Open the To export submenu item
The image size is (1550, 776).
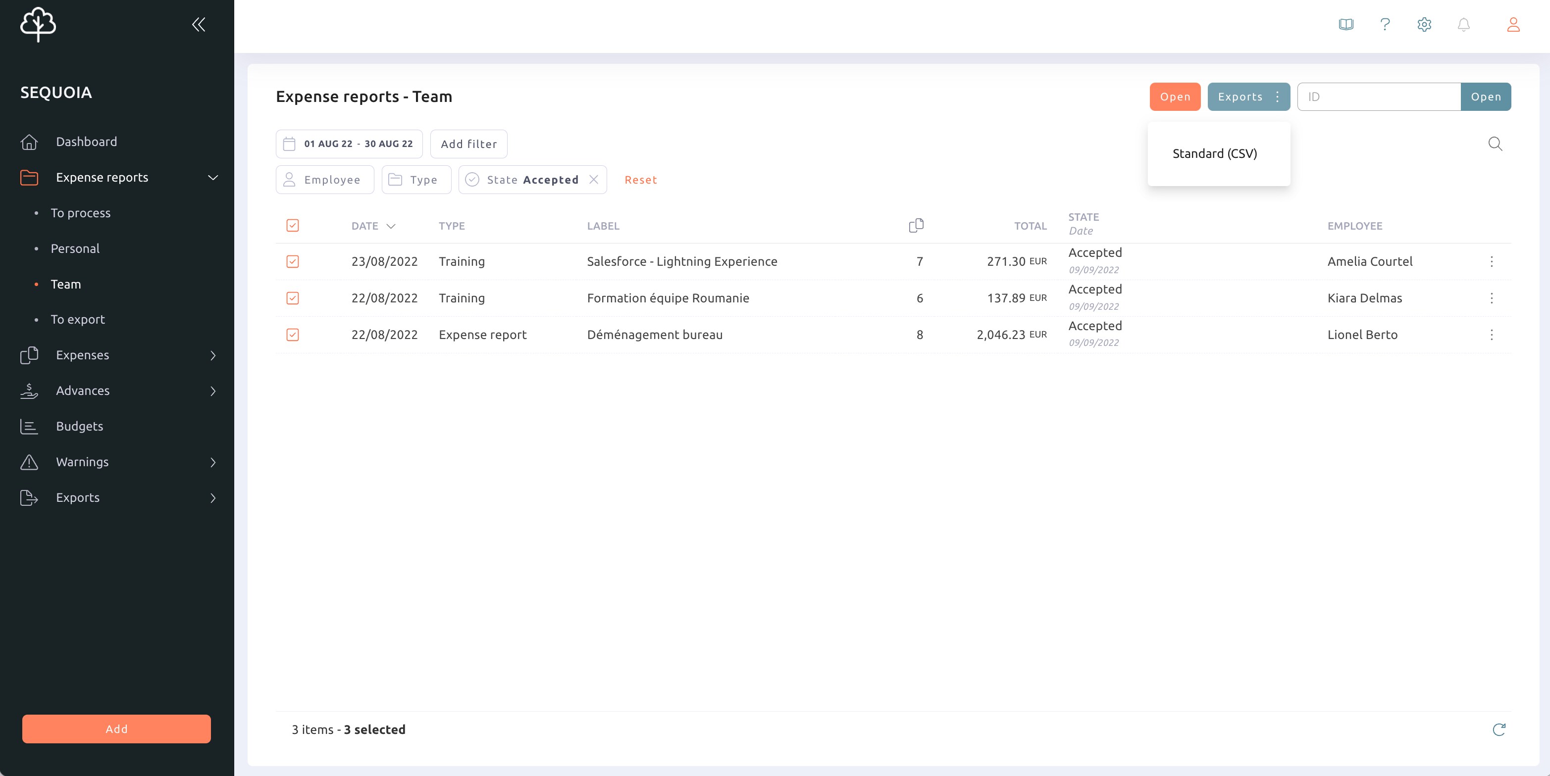pyautogui.click(x=78, y=319)
